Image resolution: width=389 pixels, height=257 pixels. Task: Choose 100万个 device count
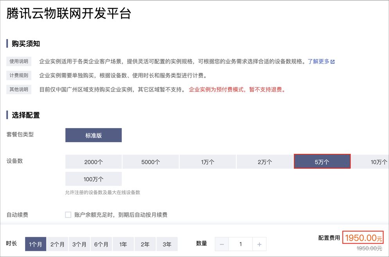point(94,179)
